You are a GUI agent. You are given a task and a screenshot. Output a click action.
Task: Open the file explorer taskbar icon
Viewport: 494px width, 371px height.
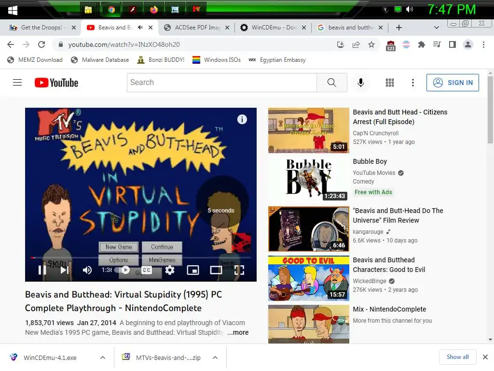(x=88, y=10)
